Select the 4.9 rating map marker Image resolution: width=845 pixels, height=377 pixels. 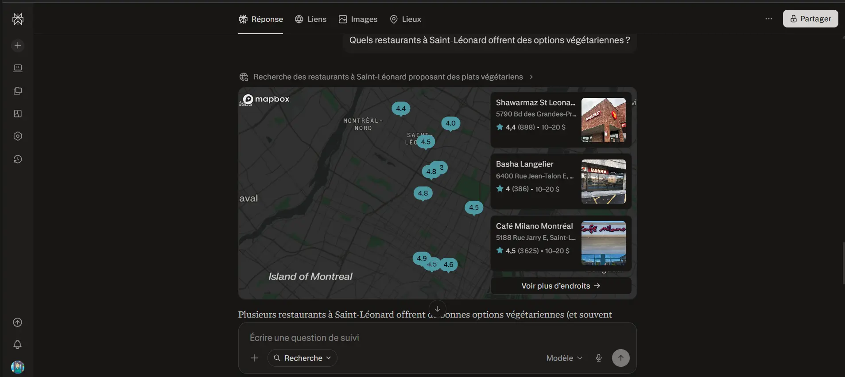point(422,258)
